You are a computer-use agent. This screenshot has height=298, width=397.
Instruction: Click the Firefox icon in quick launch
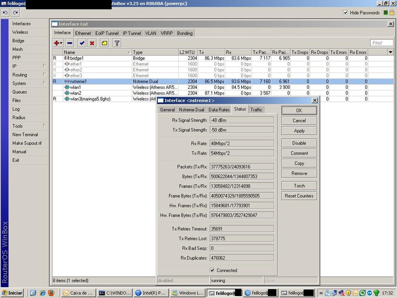coord(51,293)
